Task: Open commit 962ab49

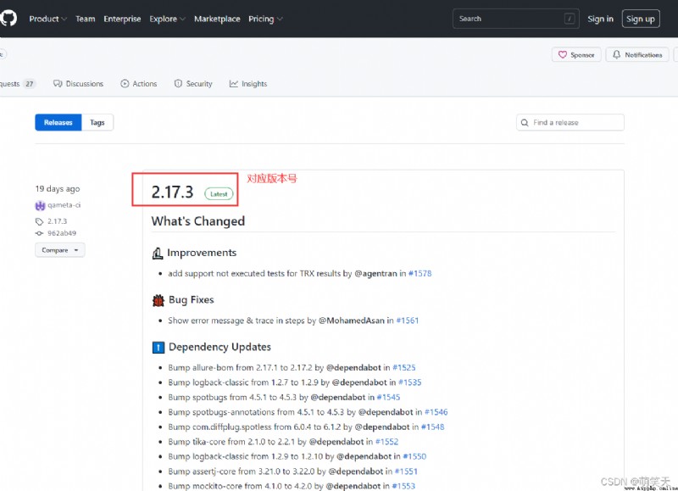Action: click(62, 233)
